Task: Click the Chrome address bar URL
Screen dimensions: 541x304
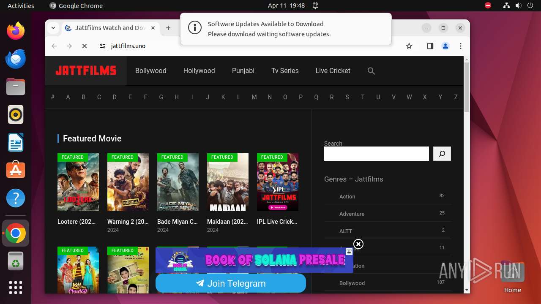Action: [128, 46]
